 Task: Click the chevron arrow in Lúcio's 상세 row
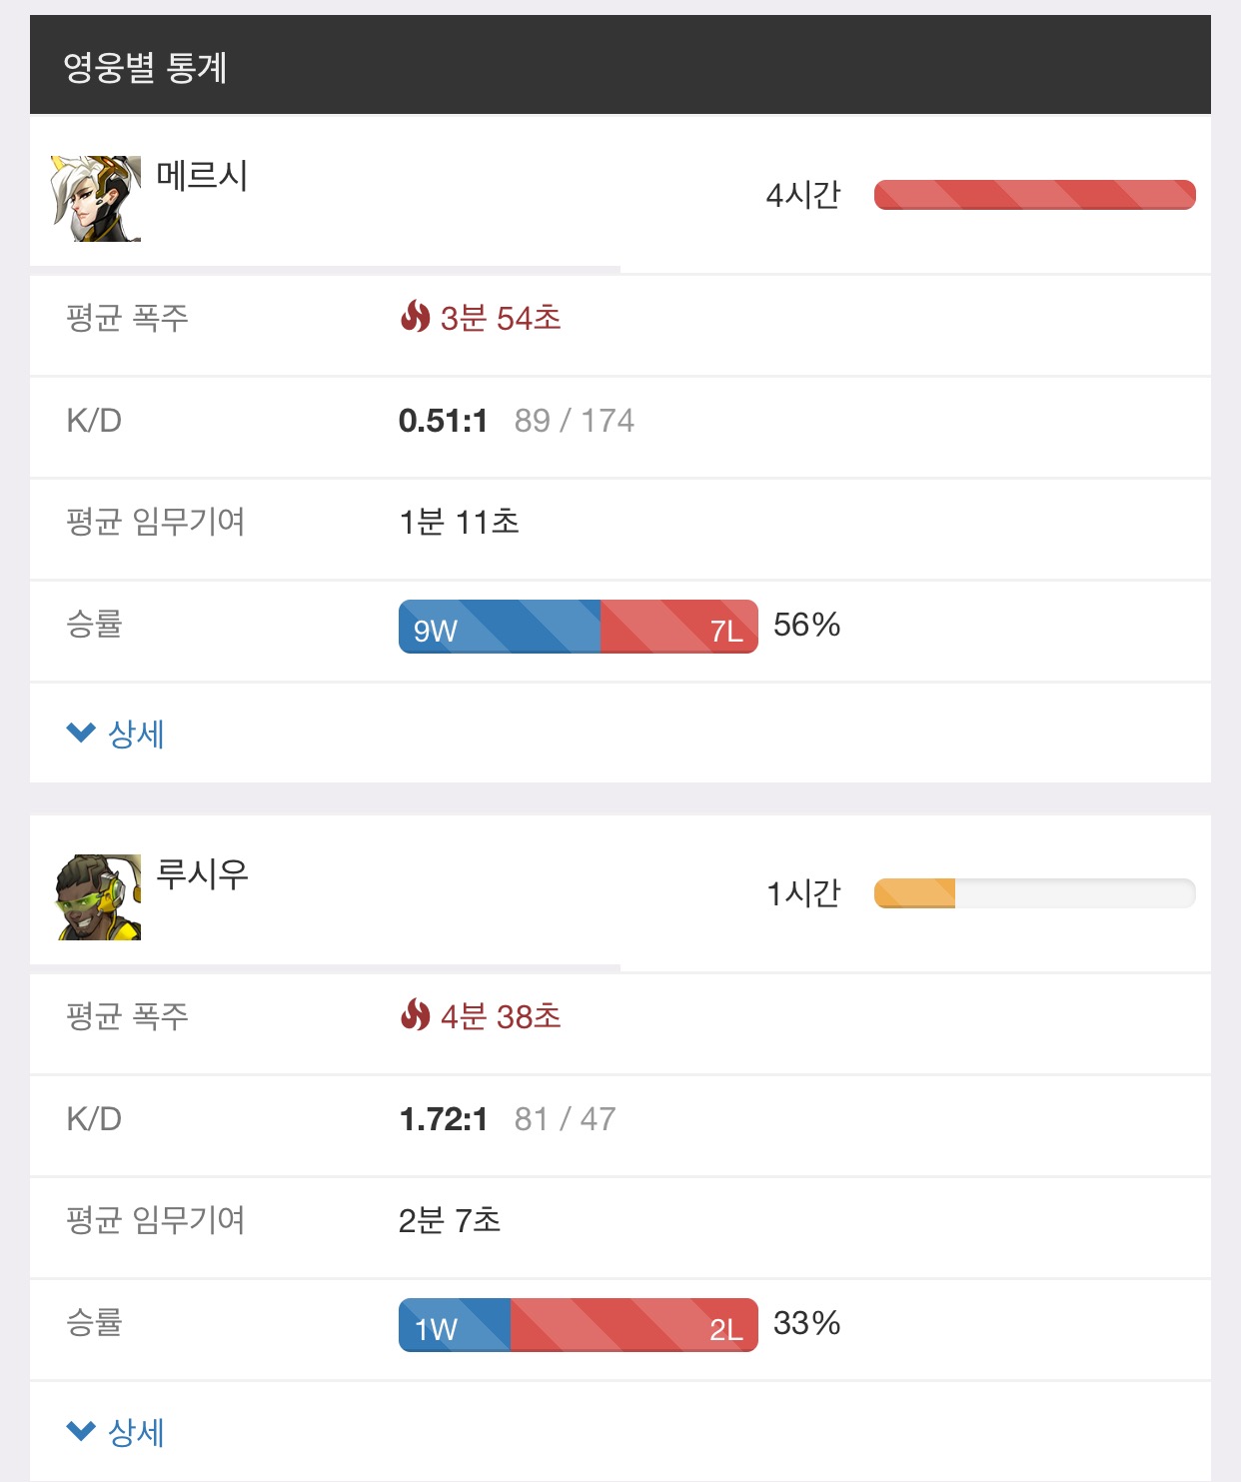81,1431
